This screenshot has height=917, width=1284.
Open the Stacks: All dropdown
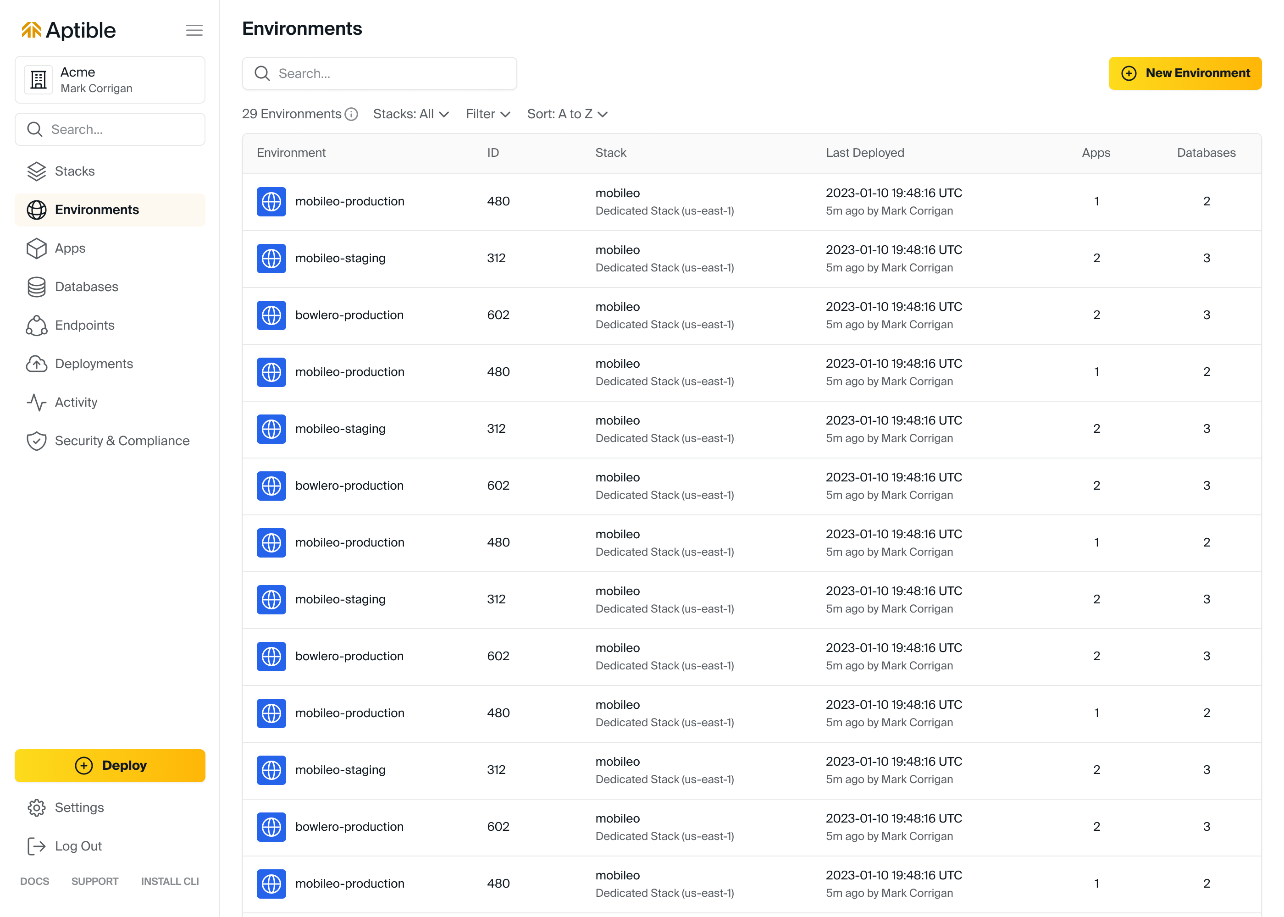pyautogui.click(x=411, y=114)
